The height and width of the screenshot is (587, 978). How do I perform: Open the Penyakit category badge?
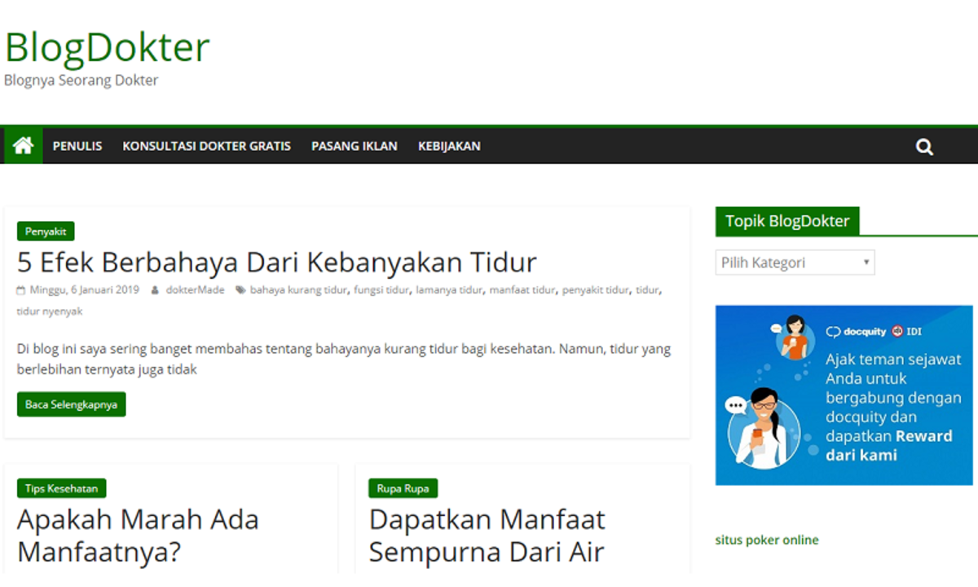(46, 232)
